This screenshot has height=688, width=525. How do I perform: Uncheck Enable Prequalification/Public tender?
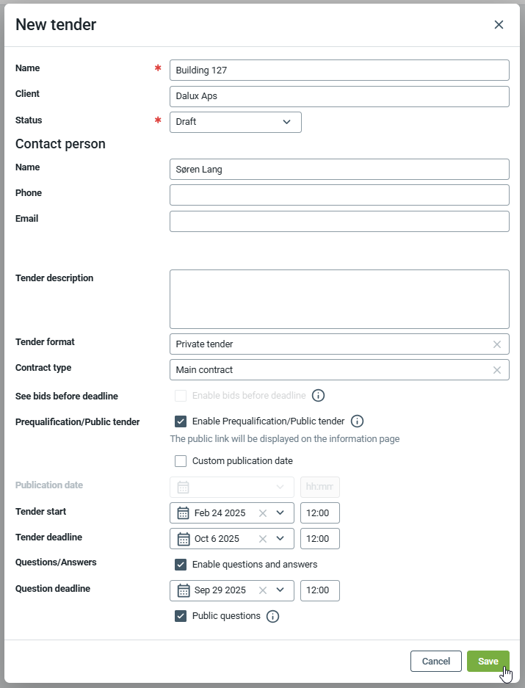(x=181, y=421)
